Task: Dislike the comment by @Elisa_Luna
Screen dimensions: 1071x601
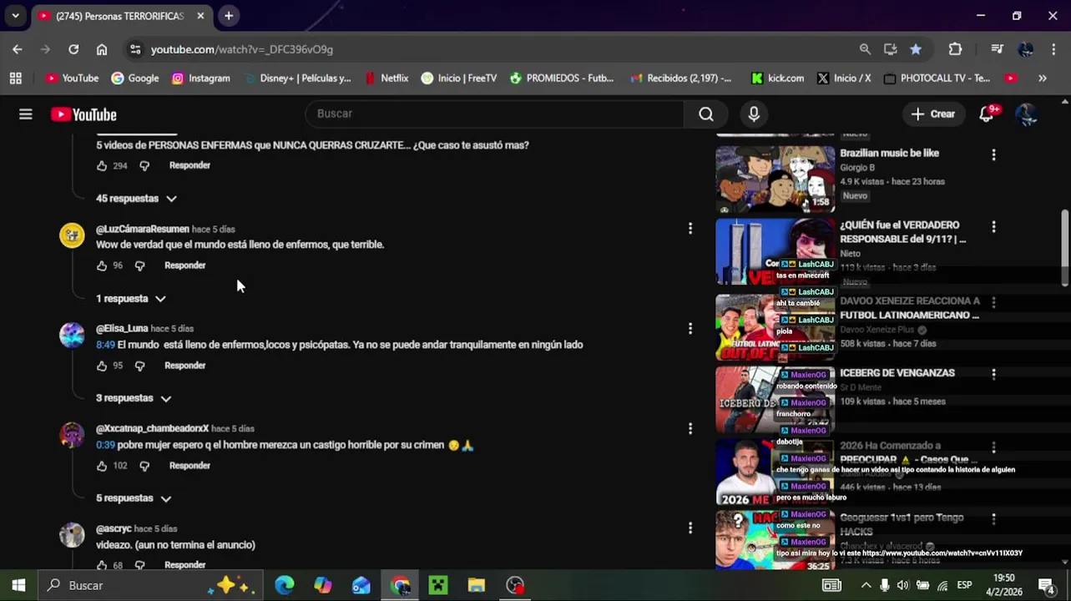Action: pyautogui.click(x=139, y=366)
